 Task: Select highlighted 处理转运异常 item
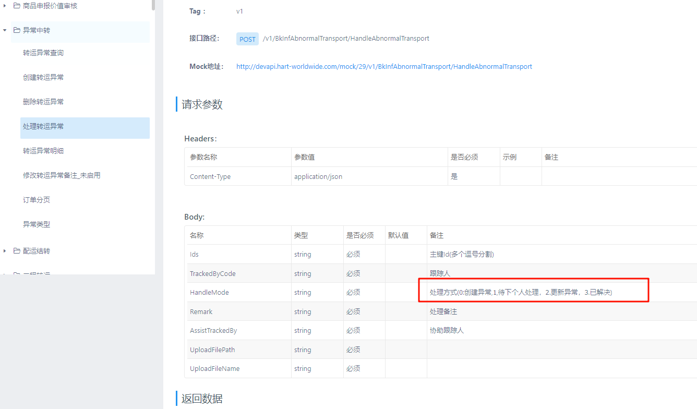point(43,127)
